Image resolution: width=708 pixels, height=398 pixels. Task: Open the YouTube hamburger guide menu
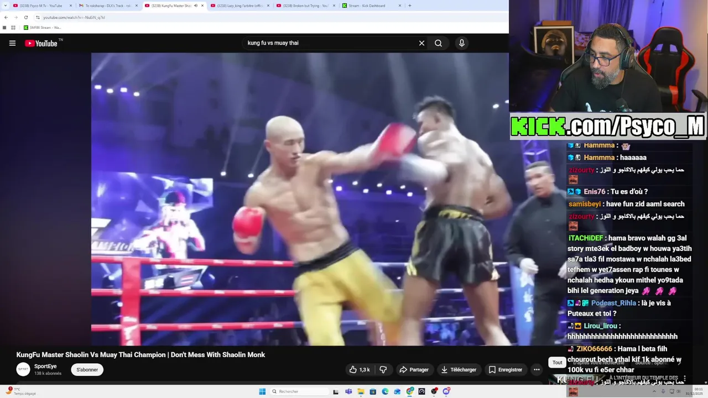(x=12, y=43)
